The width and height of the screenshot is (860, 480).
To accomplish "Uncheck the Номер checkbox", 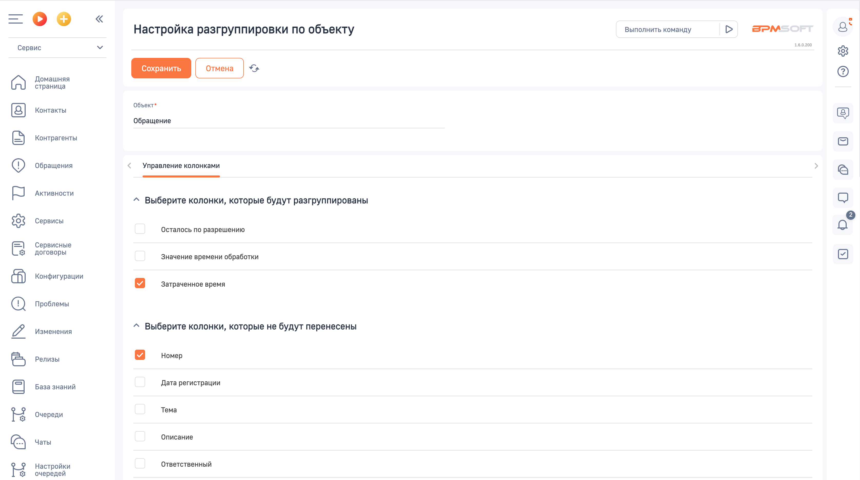I will click(140, 355).
